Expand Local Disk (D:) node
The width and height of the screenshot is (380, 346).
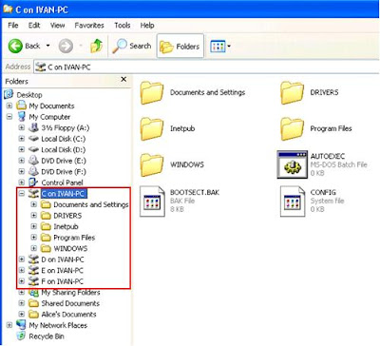tap(22, 149)
